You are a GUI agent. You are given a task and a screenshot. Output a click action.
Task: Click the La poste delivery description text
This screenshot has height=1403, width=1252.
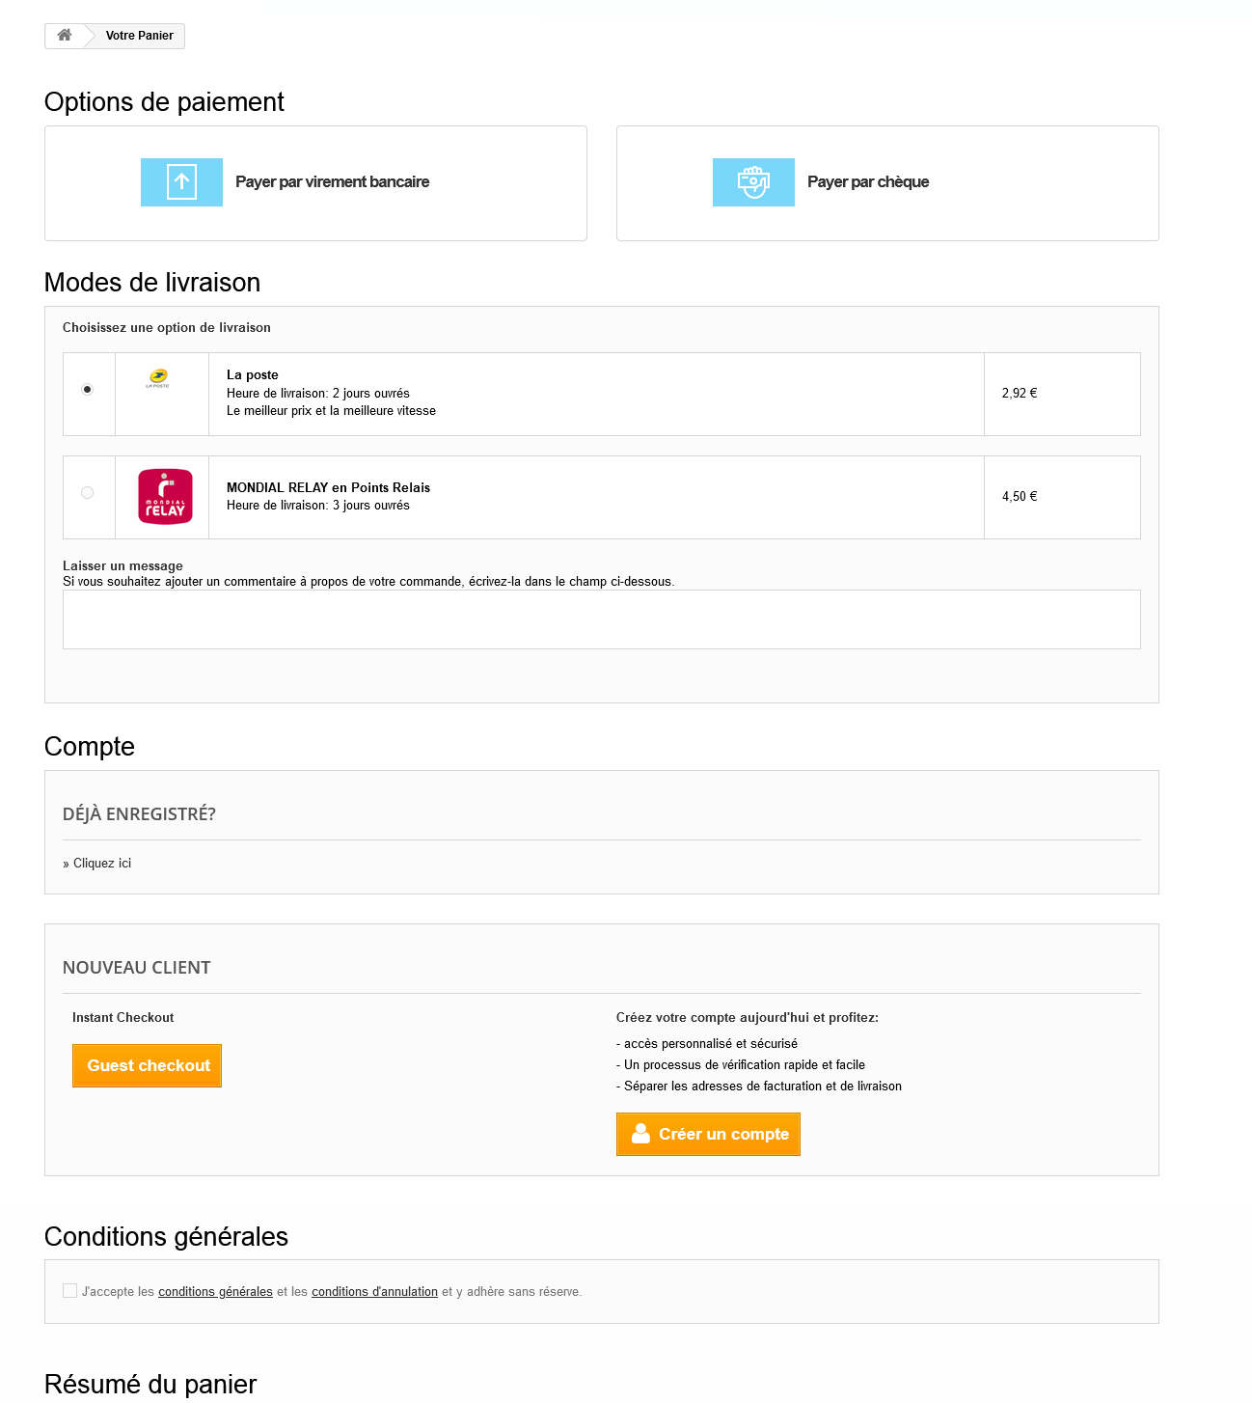(x=331, y=411)
